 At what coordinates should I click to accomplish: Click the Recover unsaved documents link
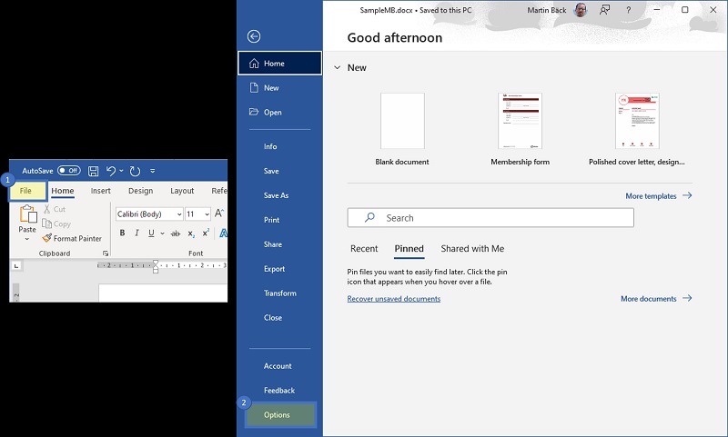393,299
